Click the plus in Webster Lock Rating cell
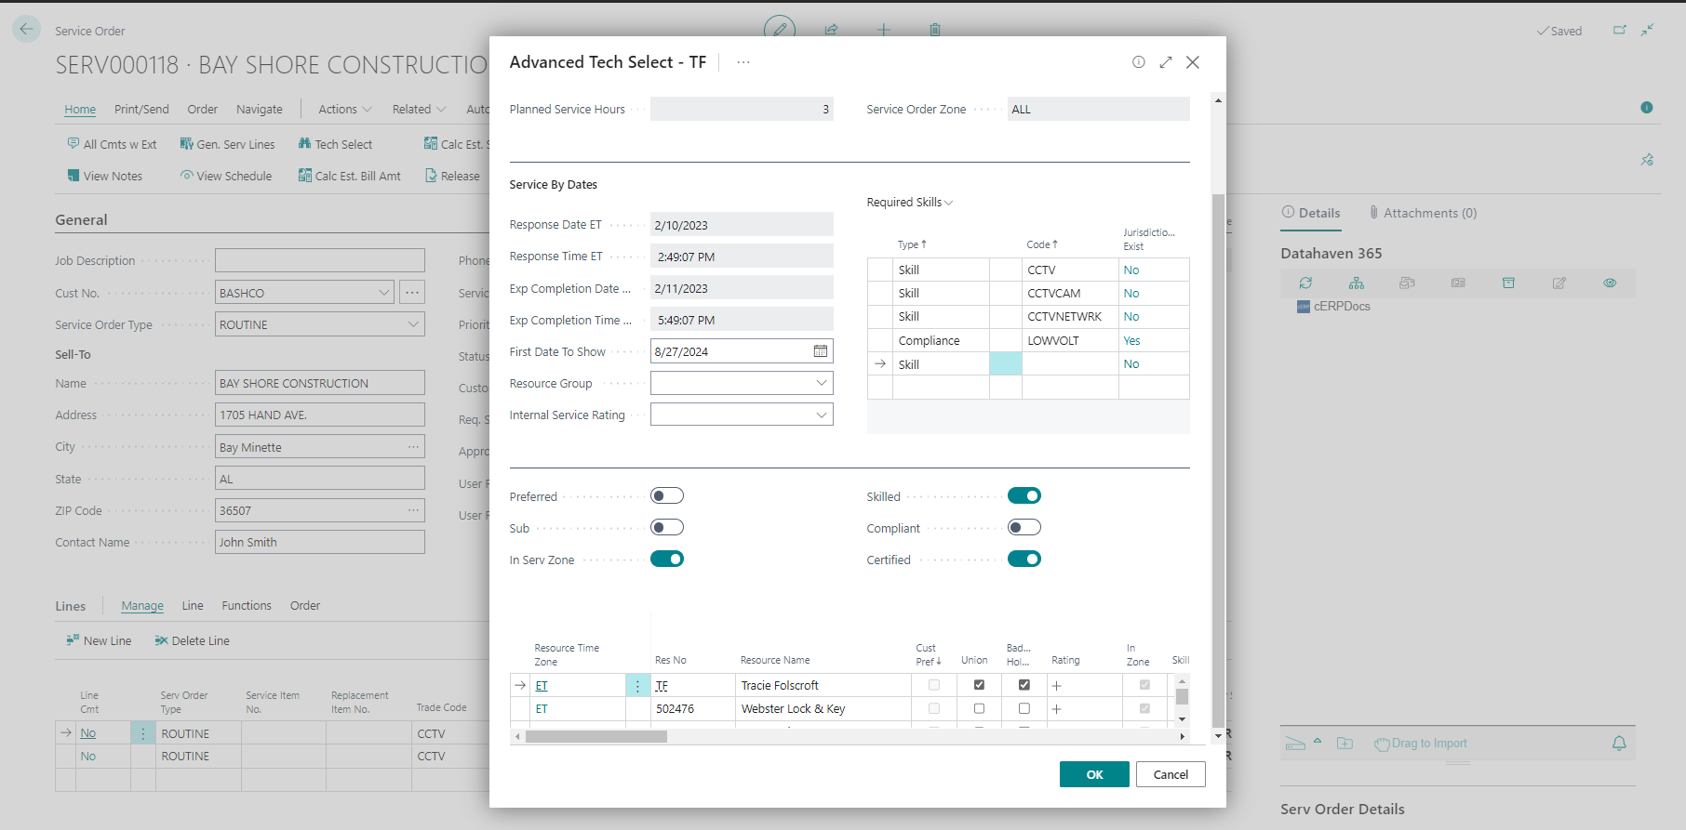This screenshot has width=1686, height=830. 1057,709
